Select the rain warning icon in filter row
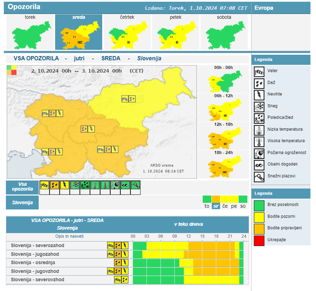 (55, 185)
